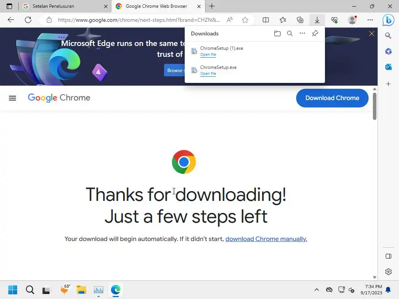Click Open file under ChromeSetup (1).exe

[x=208, y=55]
